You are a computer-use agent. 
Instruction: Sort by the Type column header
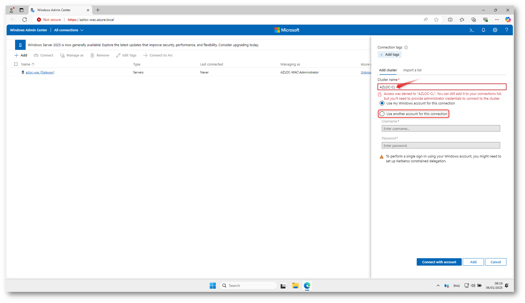[137, 64]
